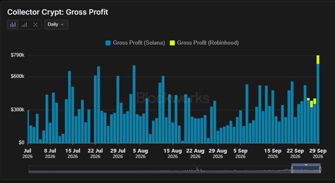Viewport: 335px width, 183px height.
Task: Click the 29 Jul 2026 axis label
Action: (x=118, y=153)
